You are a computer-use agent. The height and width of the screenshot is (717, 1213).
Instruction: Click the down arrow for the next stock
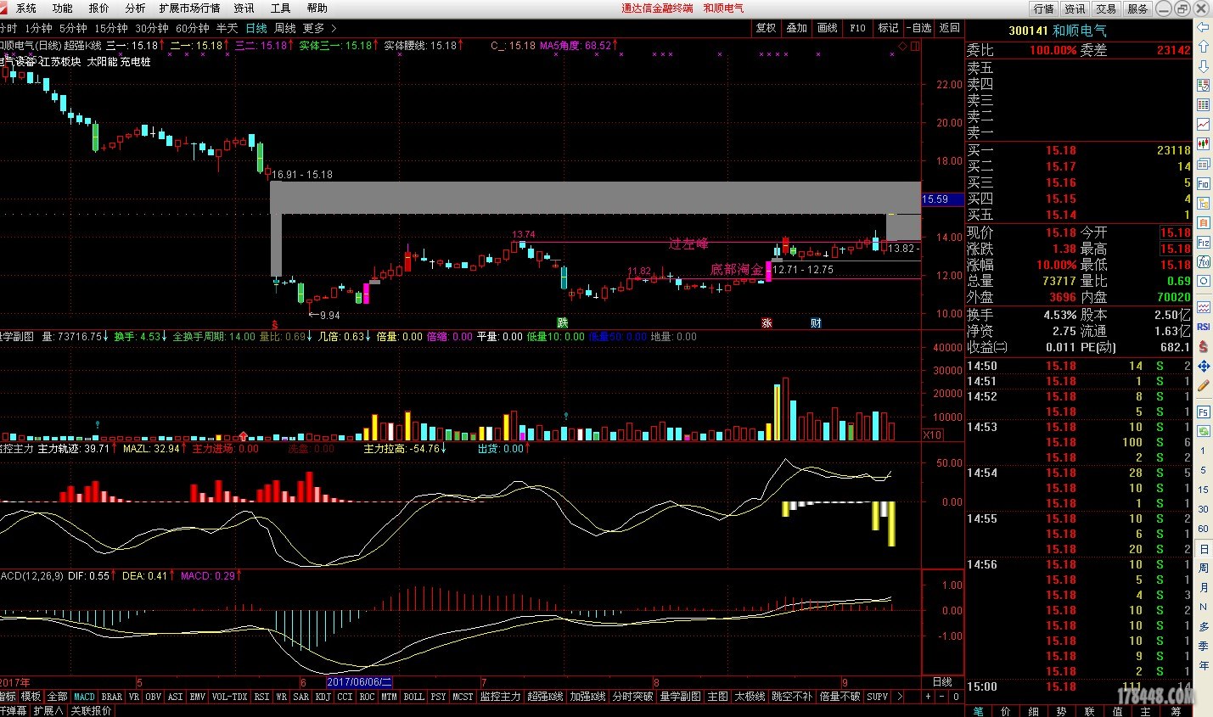pos(1203,66)
